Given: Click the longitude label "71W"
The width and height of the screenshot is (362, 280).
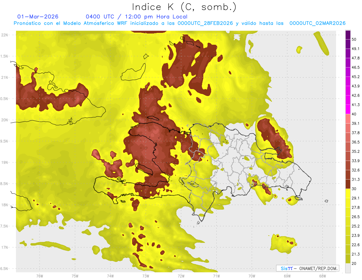Looking at the screenshot, I should 216,276.
